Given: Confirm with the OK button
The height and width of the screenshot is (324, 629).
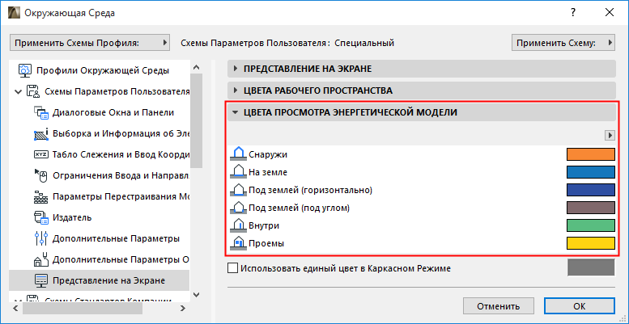Looking at the screenshot, I should point(579,307).
